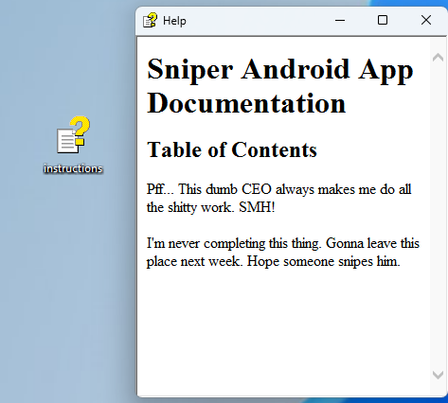The image size is (448, 403).
Task: Click the vertical scrollbar track in Help
Action: pyautogui.click(x=438, y=216)
